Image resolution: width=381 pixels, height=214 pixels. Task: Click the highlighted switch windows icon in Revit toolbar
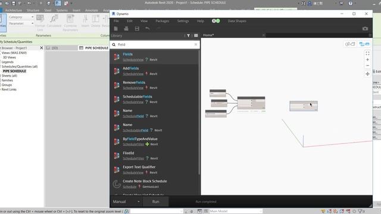pos(58,3)
